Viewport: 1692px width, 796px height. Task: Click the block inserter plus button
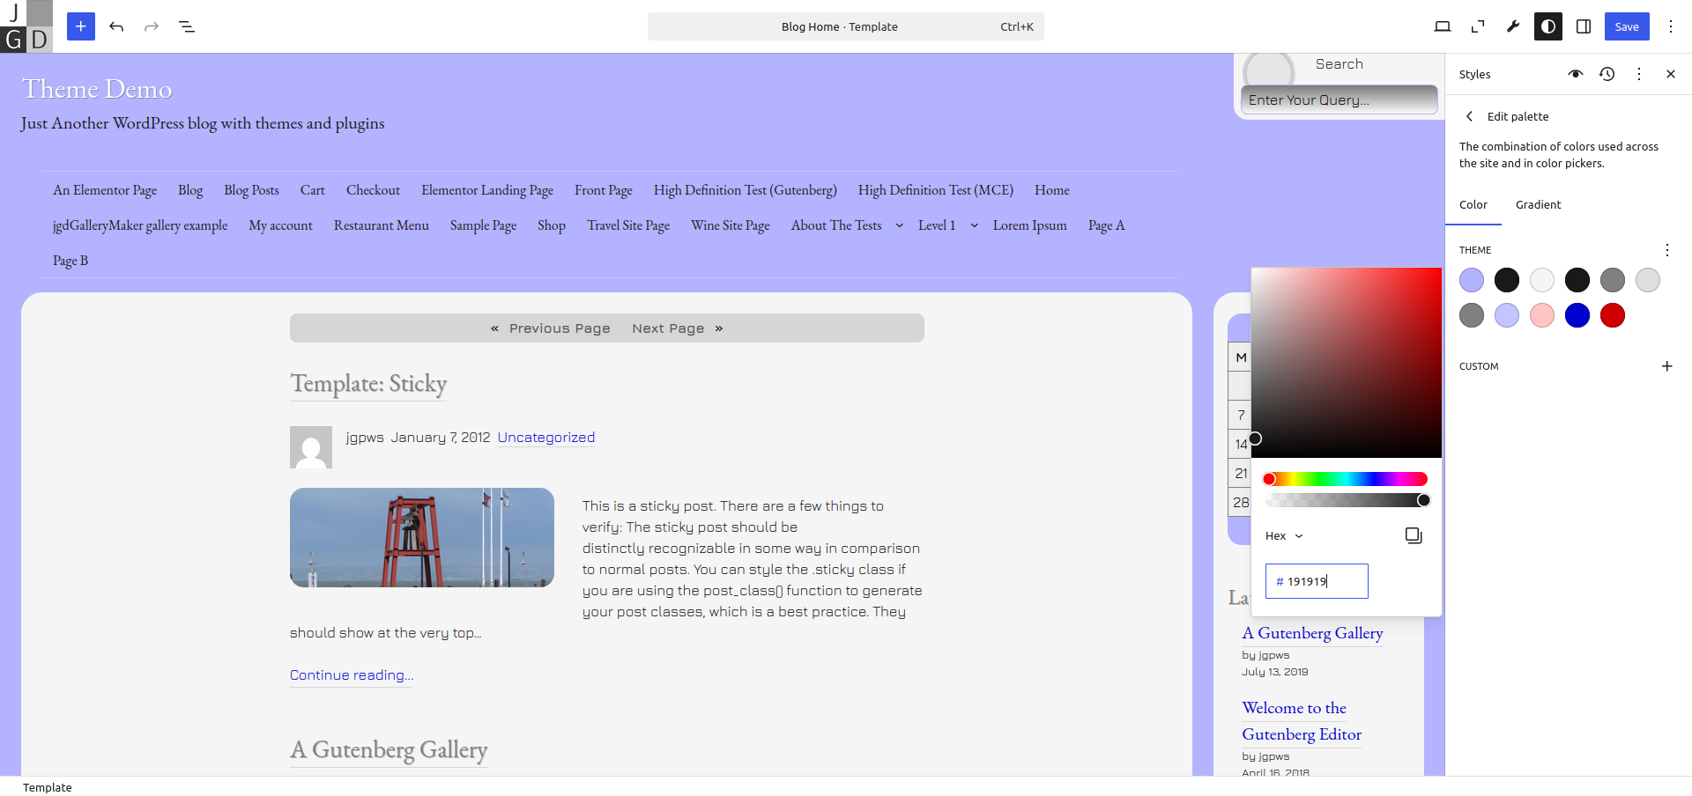[80, 26]
